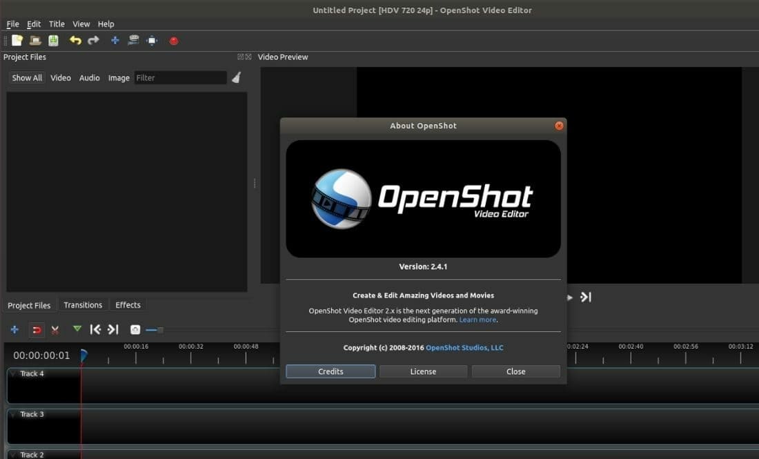
Task: Toggle the razor tool scissors icon
Action: pyautogui.click(x=55, y=330)
